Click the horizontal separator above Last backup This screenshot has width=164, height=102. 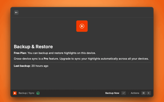tap(82, 62)
